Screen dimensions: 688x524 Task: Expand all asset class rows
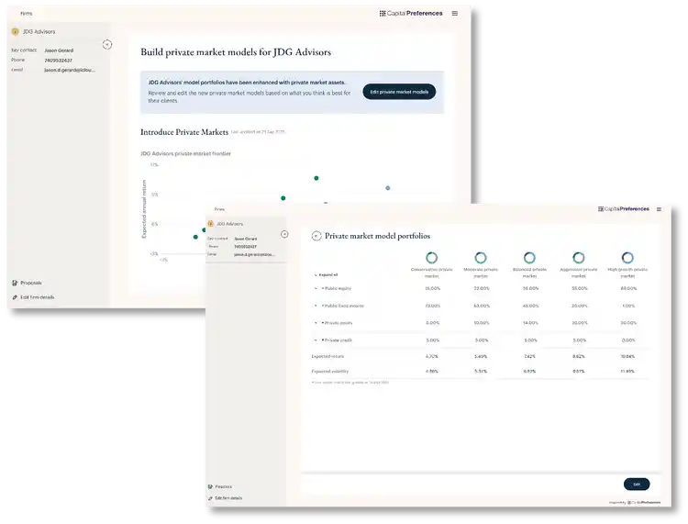click(x=327, y=274)
